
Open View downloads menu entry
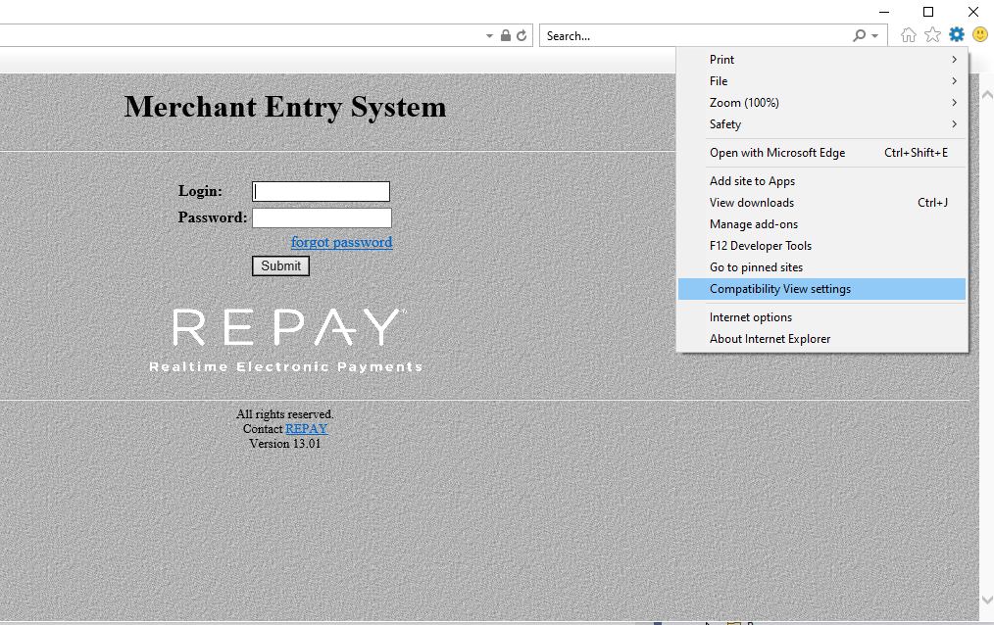click(821, 203)
